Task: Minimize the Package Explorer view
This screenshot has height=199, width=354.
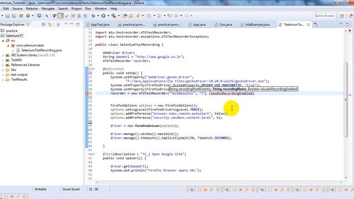Action: [x=71, y=24]
